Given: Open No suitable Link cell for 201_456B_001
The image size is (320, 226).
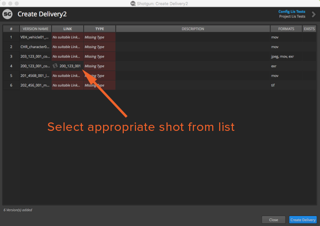Looking at the screenshot, I should (x=68, y=75).
